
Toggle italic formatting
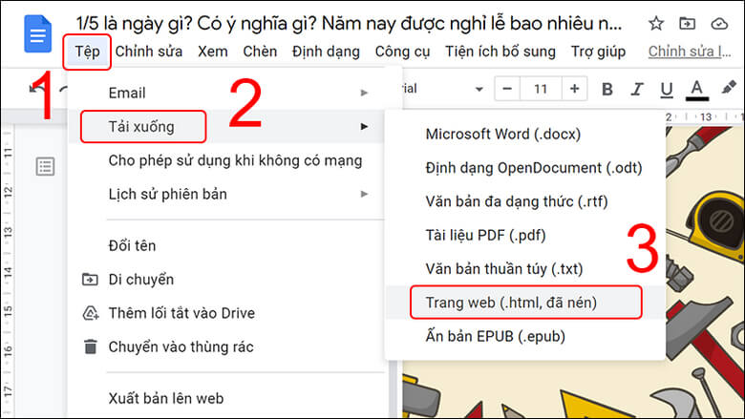point(636,89)
